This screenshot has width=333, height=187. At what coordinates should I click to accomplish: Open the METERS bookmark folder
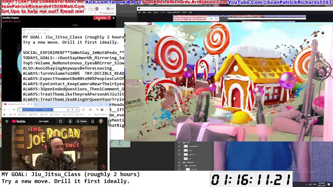(x=23, y=115)
